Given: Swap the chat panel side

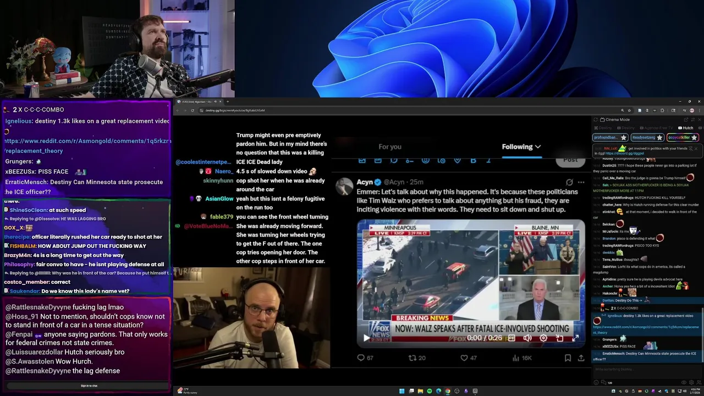Looking at the screenshot, I should click(693, 119).
